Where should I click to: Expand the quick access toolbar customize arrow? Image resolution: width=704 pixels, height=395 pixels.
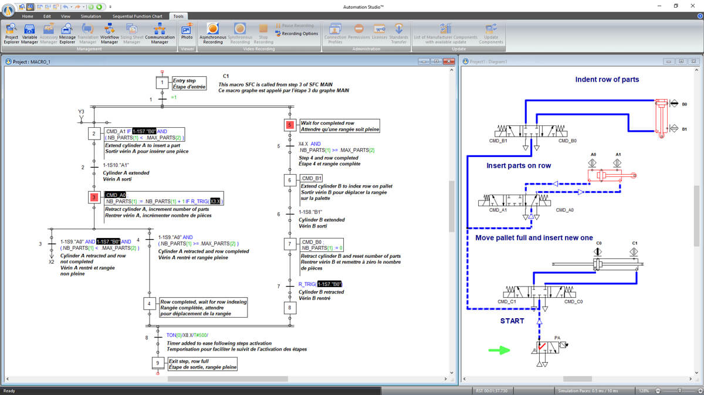[x=109, y=6]
